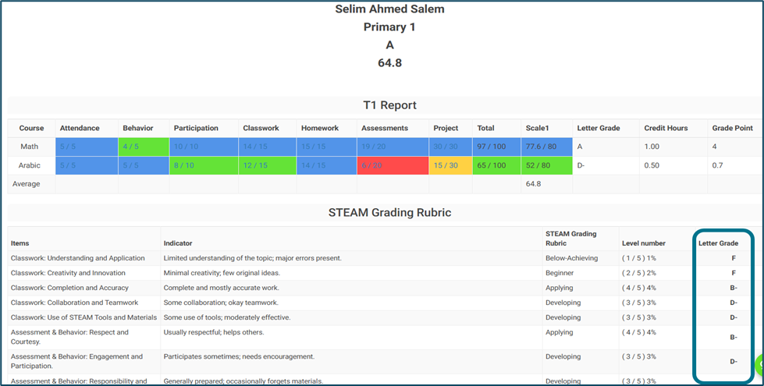Click Grade Point column header

(x=732, y=128)
